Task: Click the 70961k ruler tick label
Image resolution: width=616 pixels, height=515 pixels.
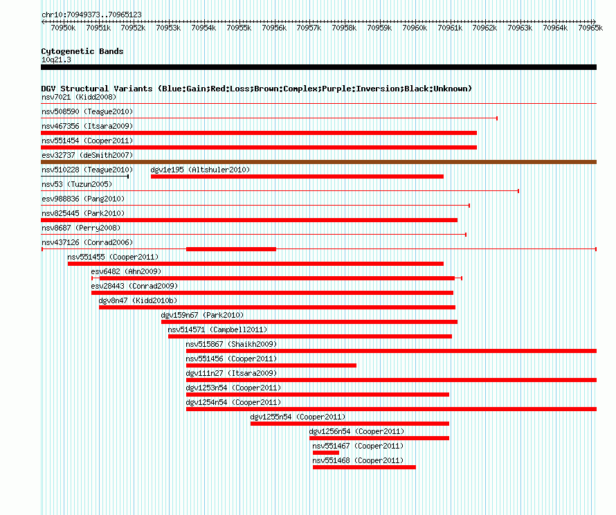Action: click(x=450, y=28)
